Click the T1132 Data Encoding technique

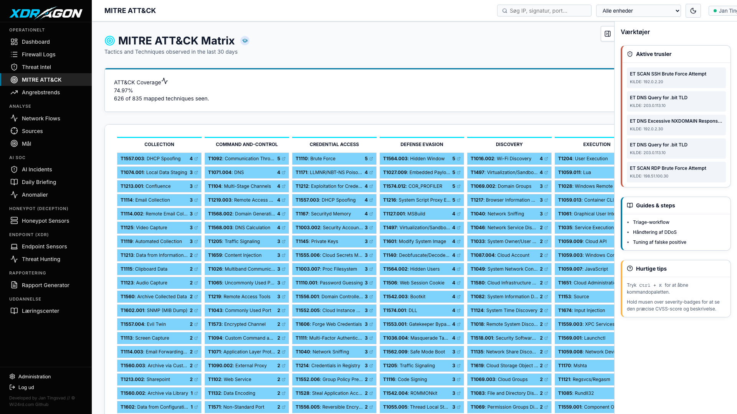point(247,393)
